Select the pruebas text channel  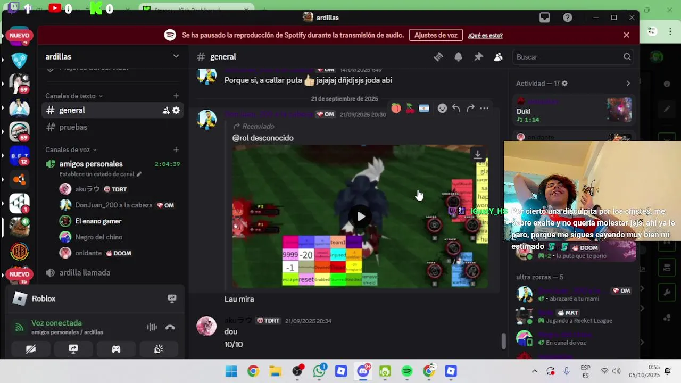tap(112, 127)
